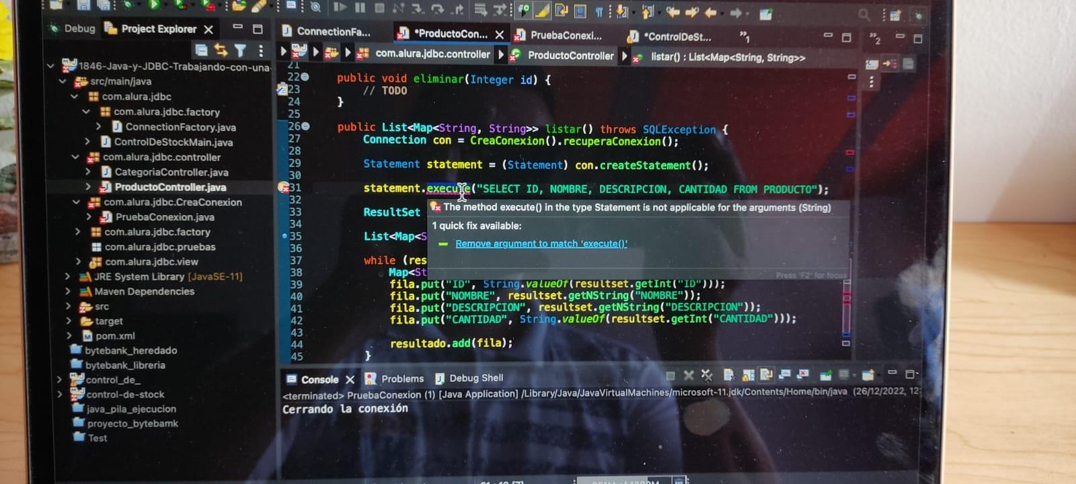Minimize the Project Explorer view
This screenshot has width=1076, height=484.
tap(237, 28)
